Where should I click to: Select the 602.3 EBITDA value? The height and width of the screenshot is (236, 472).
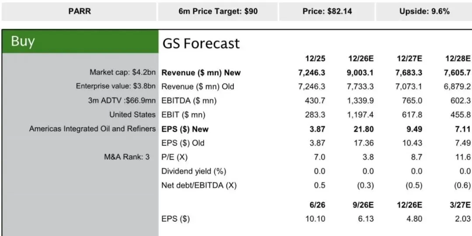pos(461,101)
